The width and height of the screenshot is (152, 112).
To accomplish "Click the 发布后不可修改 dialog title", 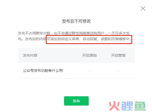I will point(76,21).
